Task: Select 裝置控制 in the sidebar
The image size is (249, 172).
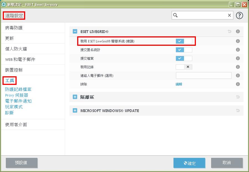Action: pyautogui.click(x=33, y=70)
